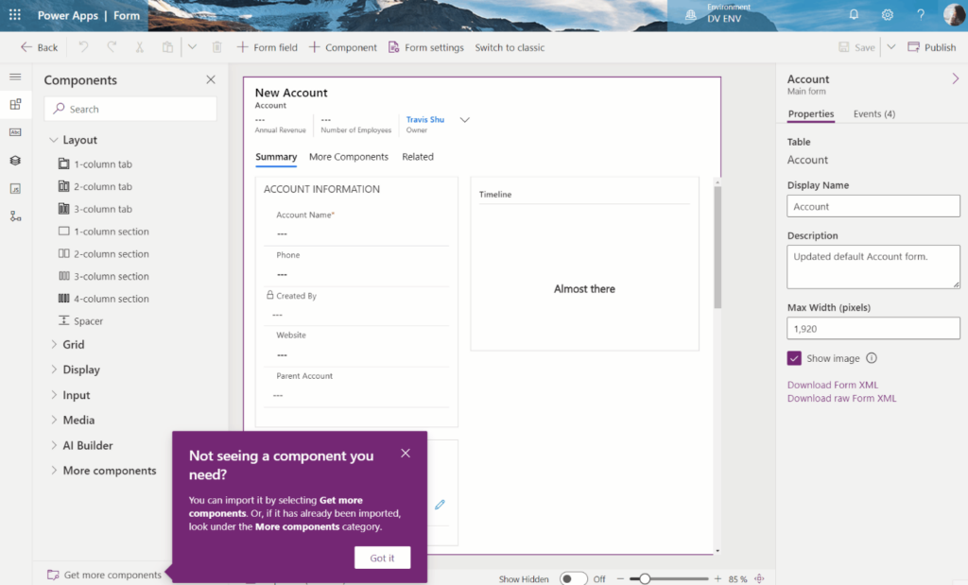The image size is (968, 585).
Task: Click the Delete icon in the toolbar
Action: 217,46
